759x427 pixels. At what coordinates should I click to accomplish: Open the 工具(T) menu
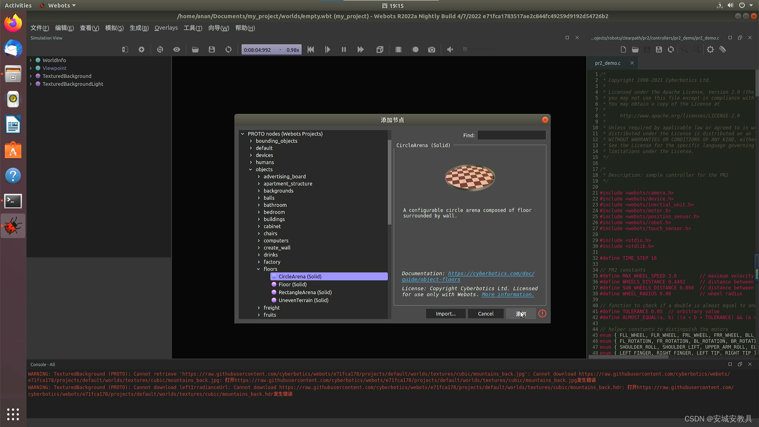click(193, 28)
